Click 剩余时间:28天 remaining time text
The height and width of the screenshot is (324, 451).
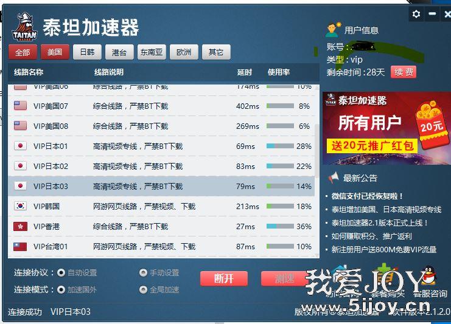point(355,72)
